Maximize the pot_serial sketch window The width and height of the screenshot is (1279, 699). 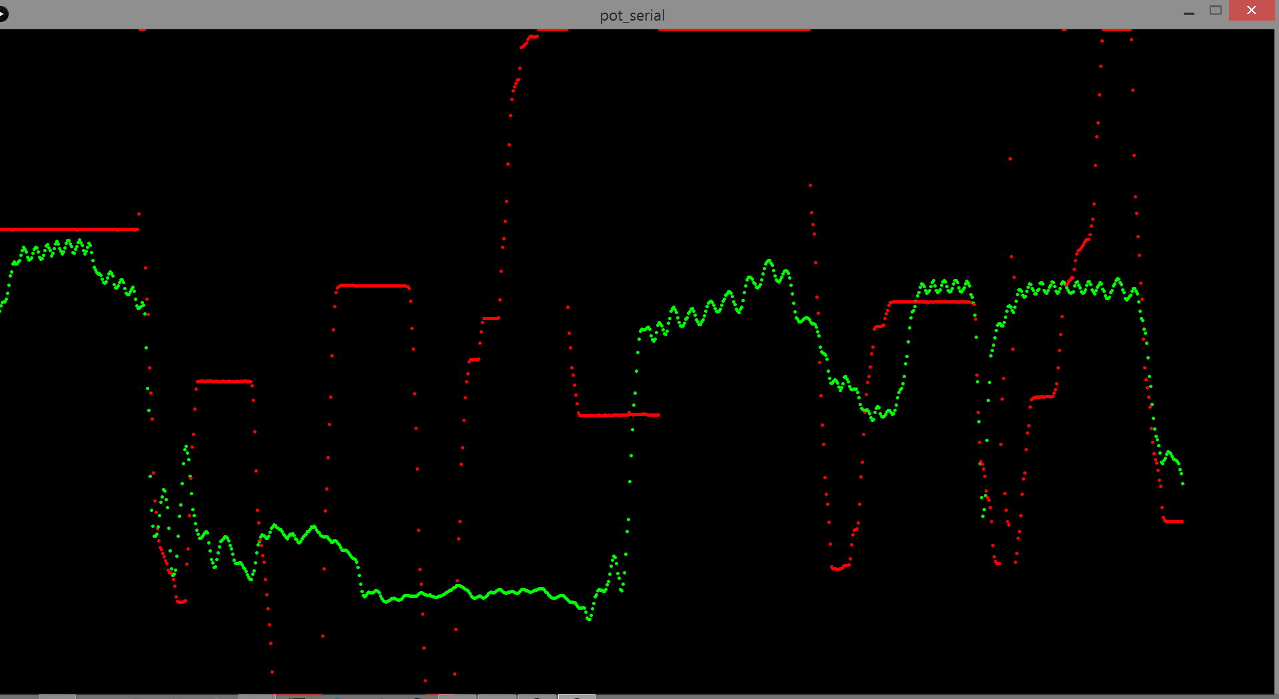point(1216,11)
